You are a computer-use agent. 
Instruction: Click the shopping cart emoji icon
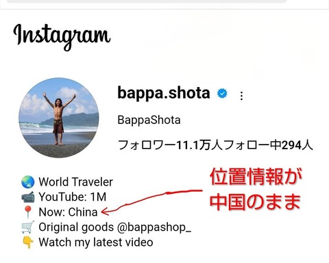(27, 227)
